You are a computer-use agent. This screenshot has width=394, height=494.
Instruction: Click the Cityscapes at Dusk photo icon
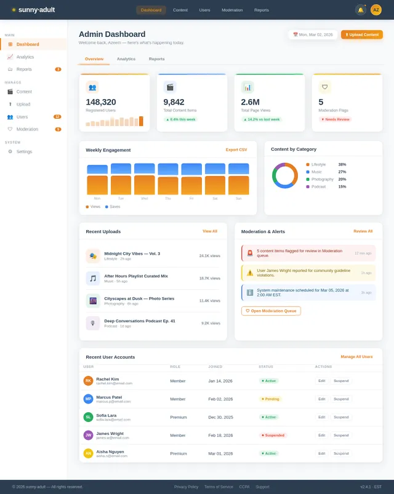[93, 301]
